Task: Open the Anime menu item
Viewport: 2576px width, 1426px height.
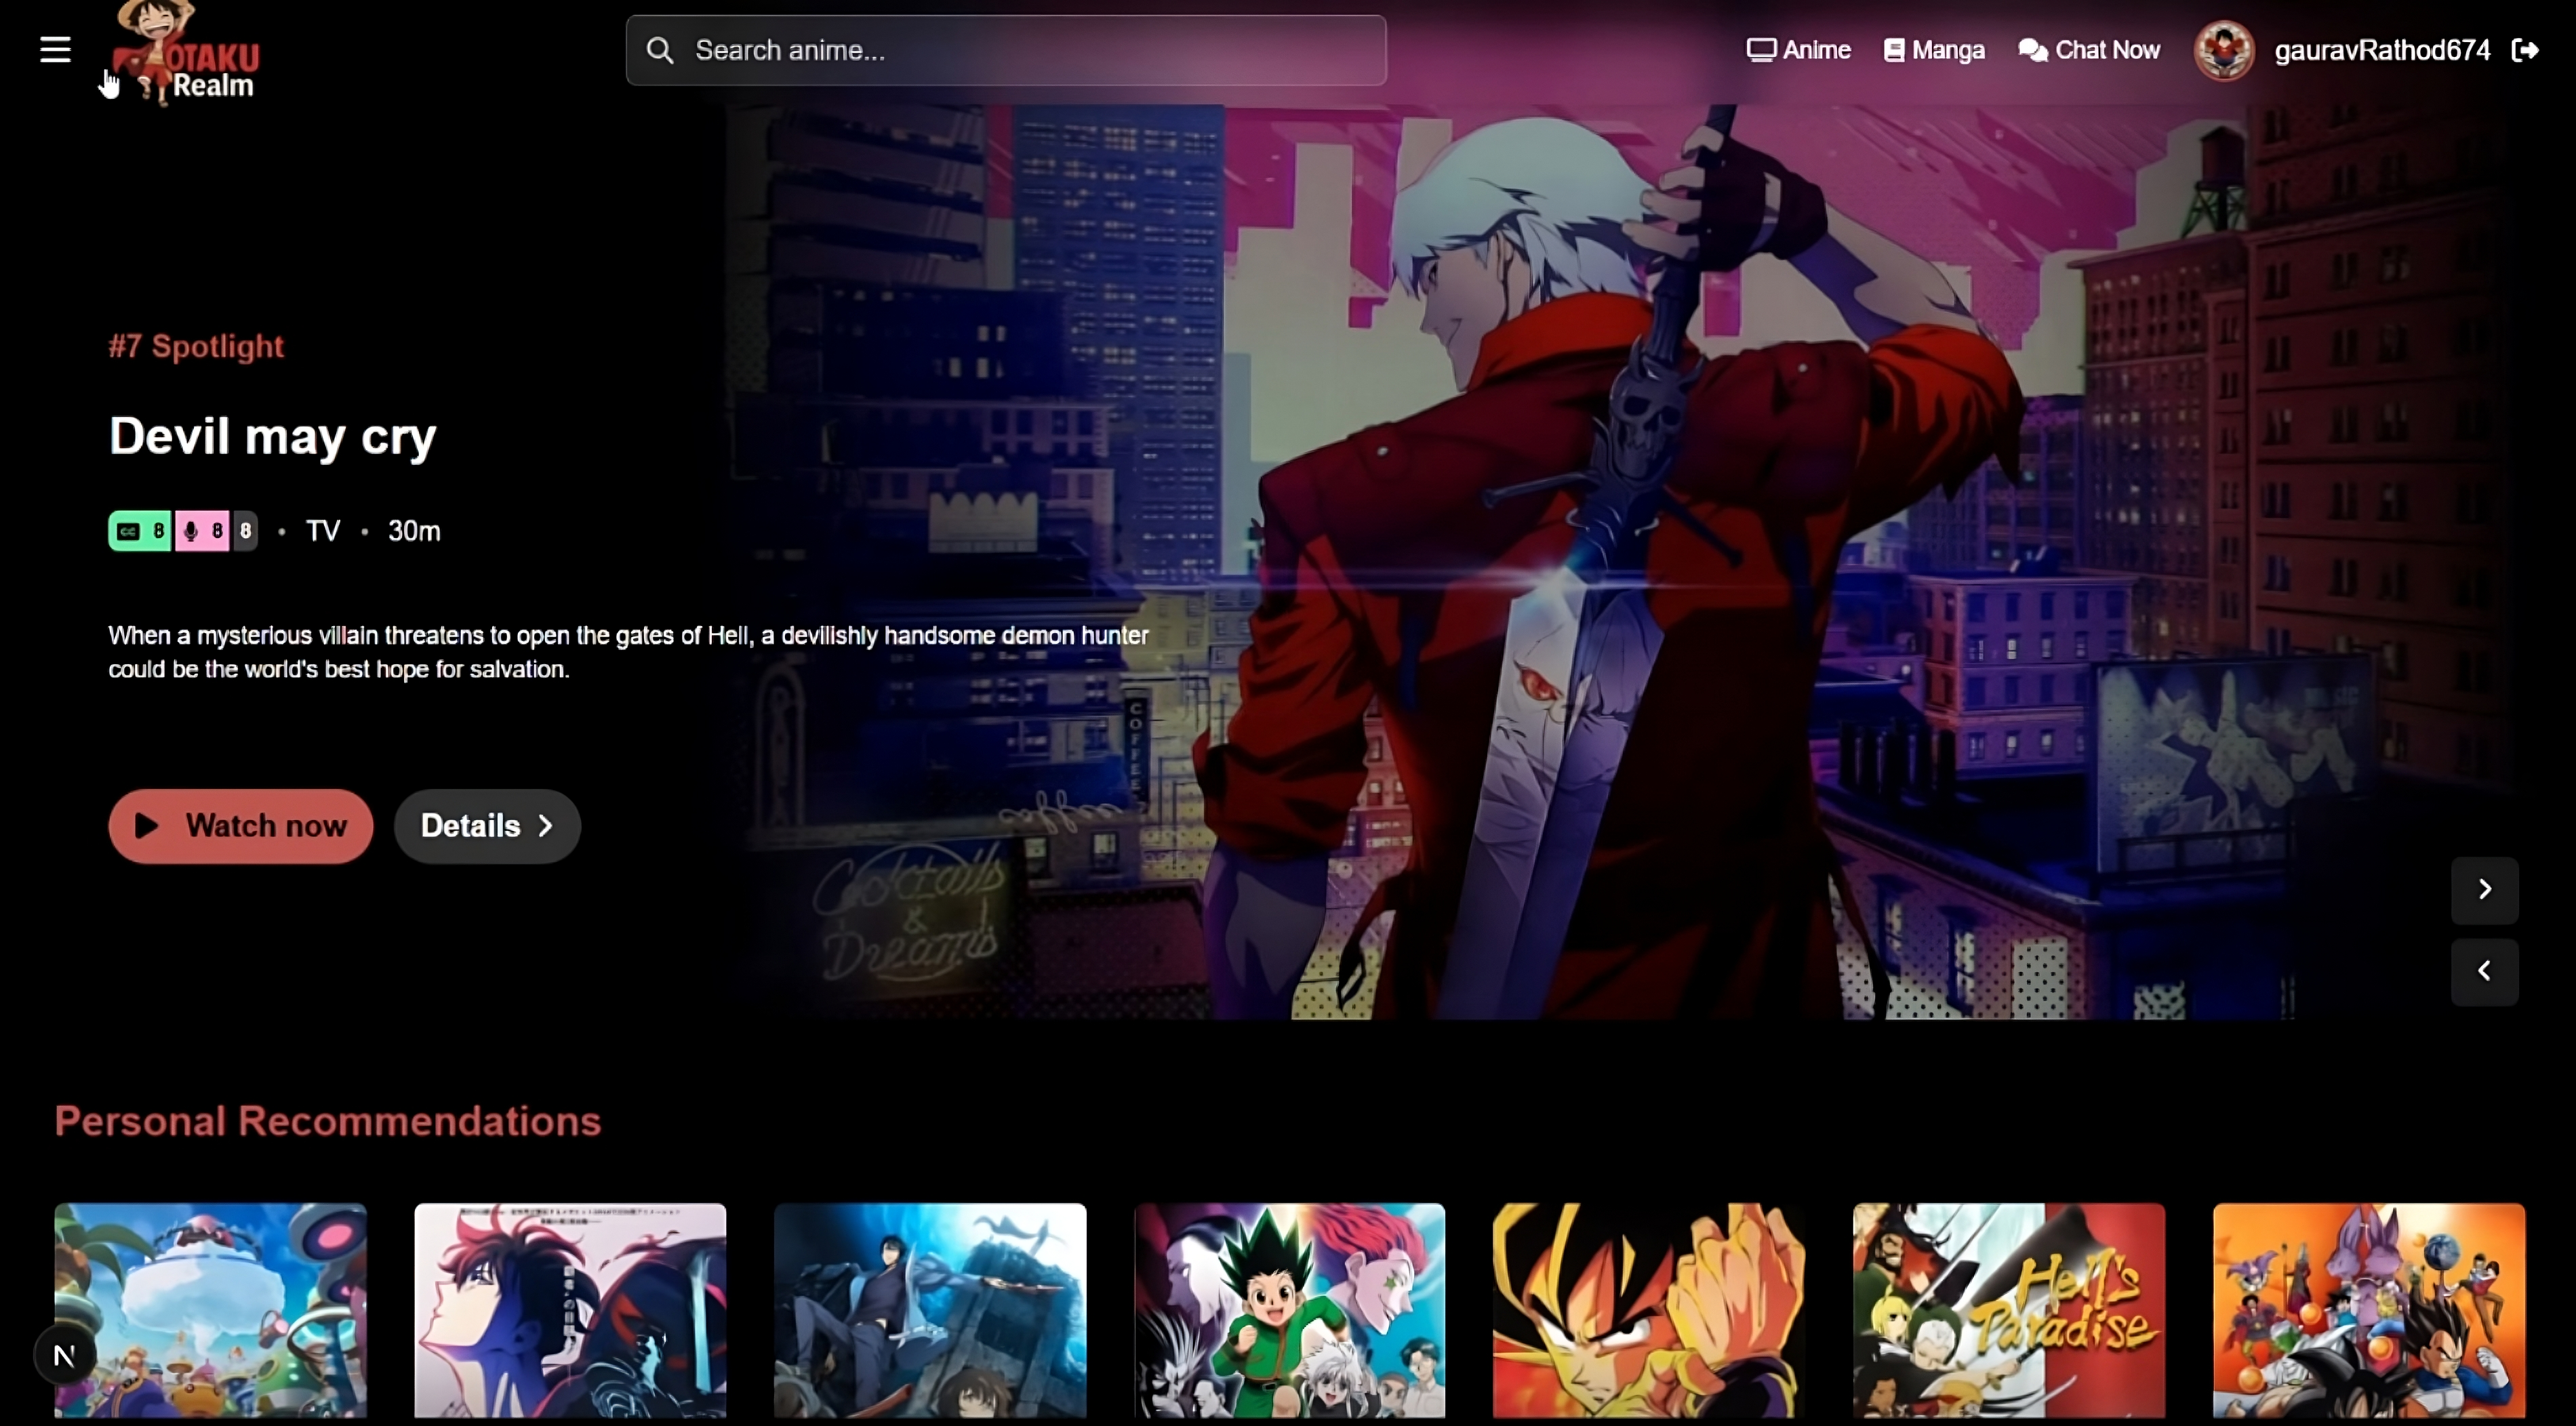Action: [1798, 50]
